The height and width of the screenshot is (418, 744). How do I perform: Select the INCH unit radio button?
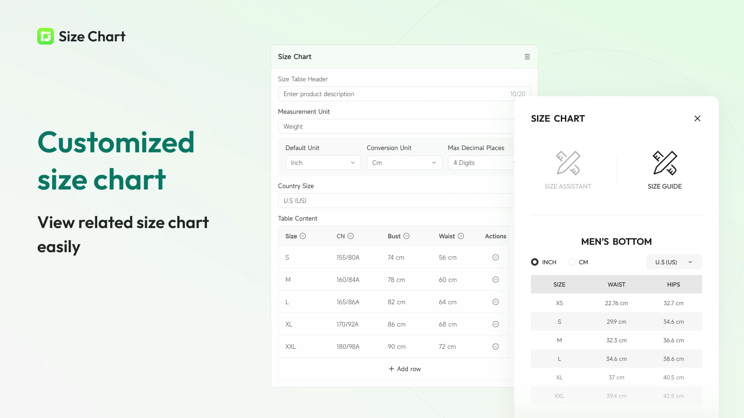pyautogui.click(x=535, y=262)
